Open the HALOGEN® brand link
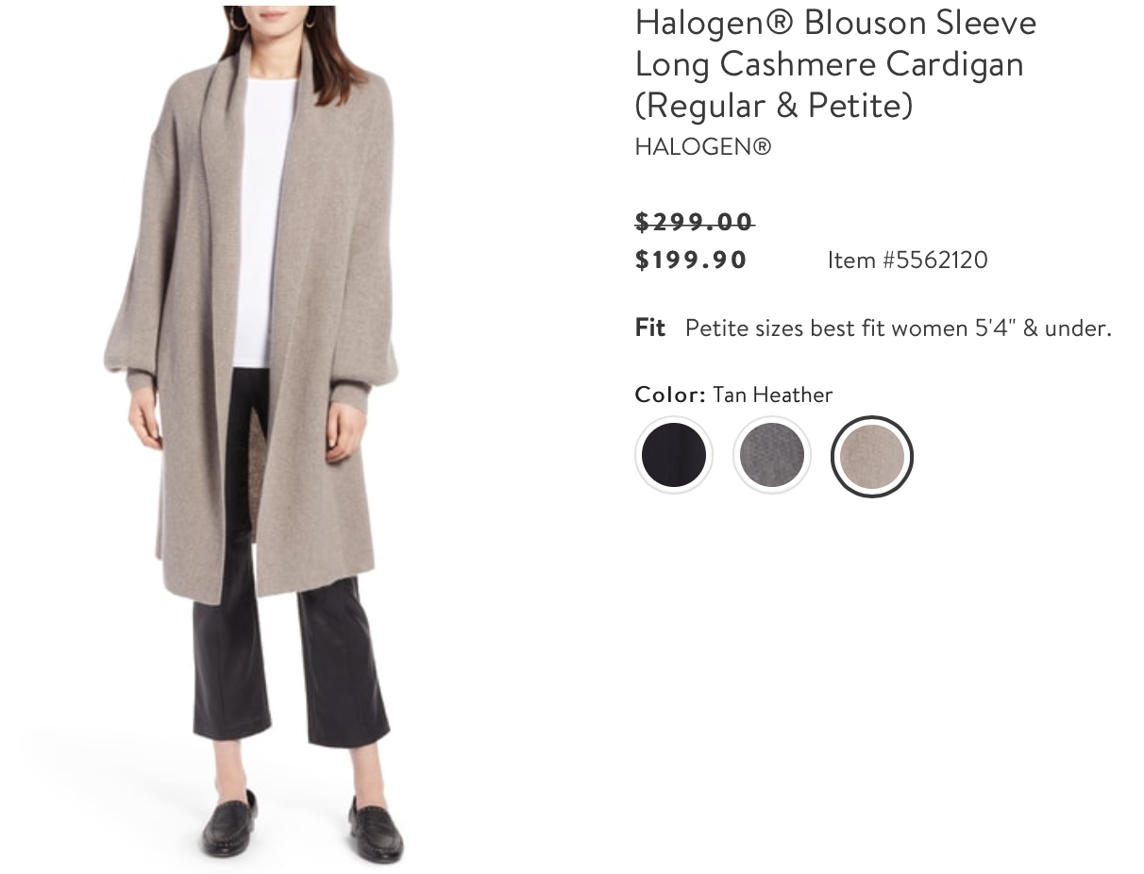This screenshot has width=1144, height=874. coord(703,146)
